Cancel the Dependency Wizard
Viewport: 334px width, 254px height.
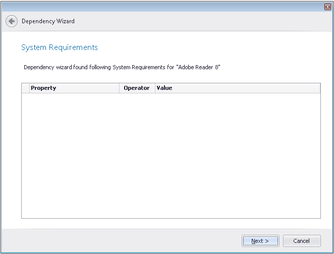[x=302, y=241]
